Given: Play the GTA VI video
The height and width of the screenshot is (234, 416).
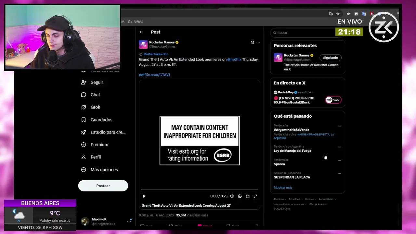Looking at the screenshot, I should (144, 196).
